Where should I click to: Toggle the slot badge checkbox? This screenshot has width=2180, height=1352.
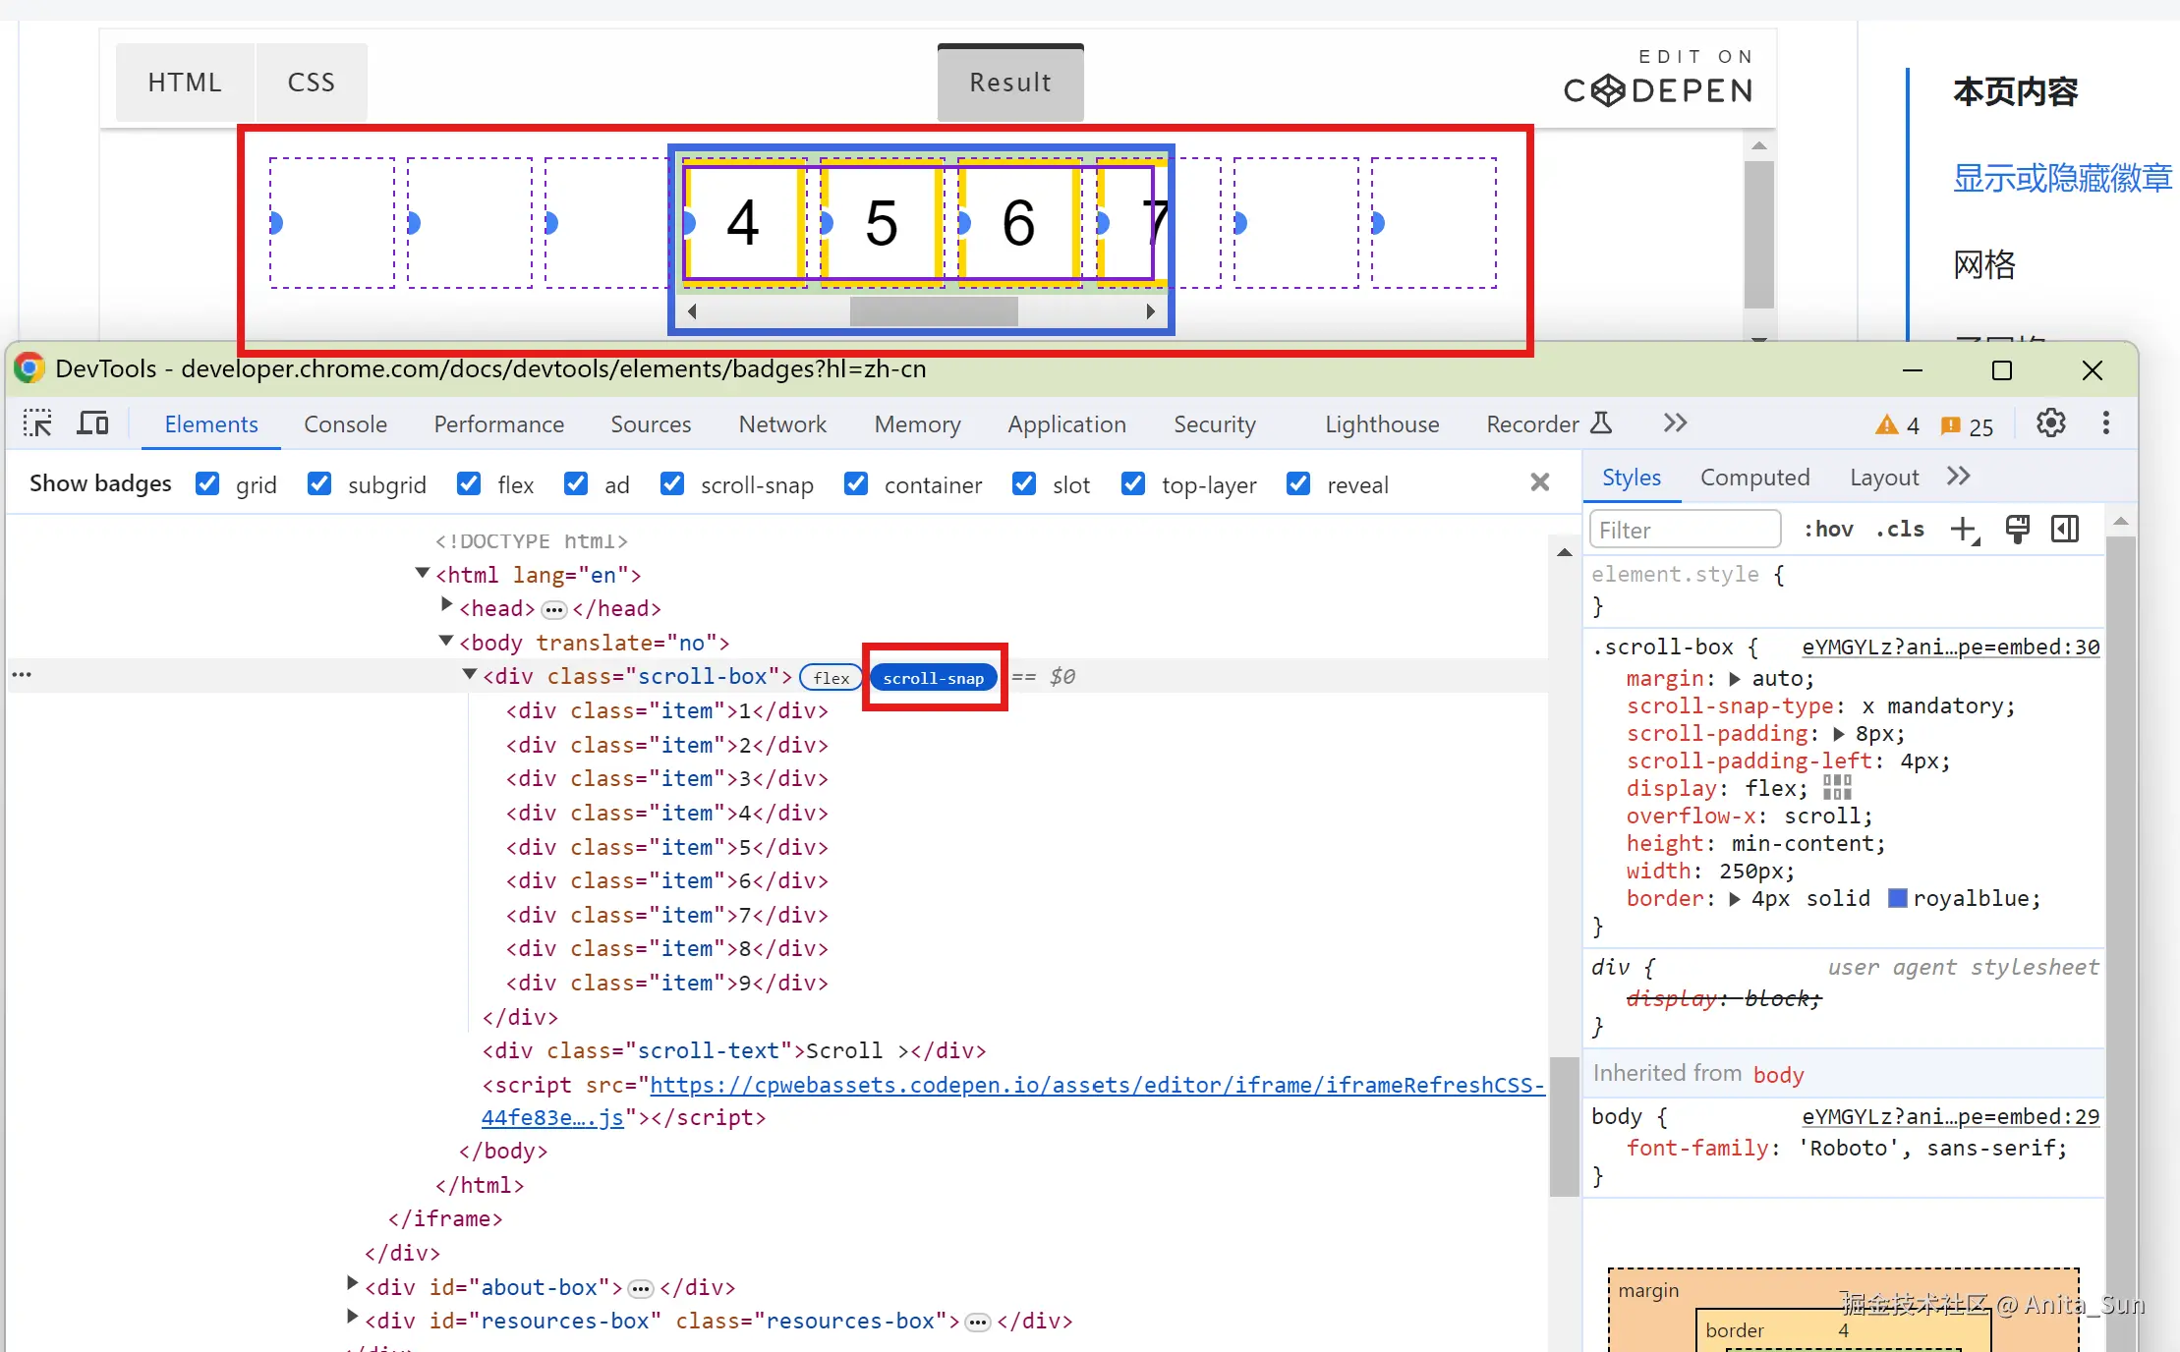pos(1024,483)
